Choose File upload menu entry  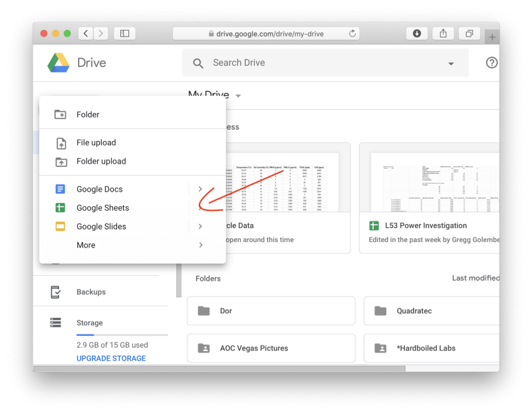[132, 142]
